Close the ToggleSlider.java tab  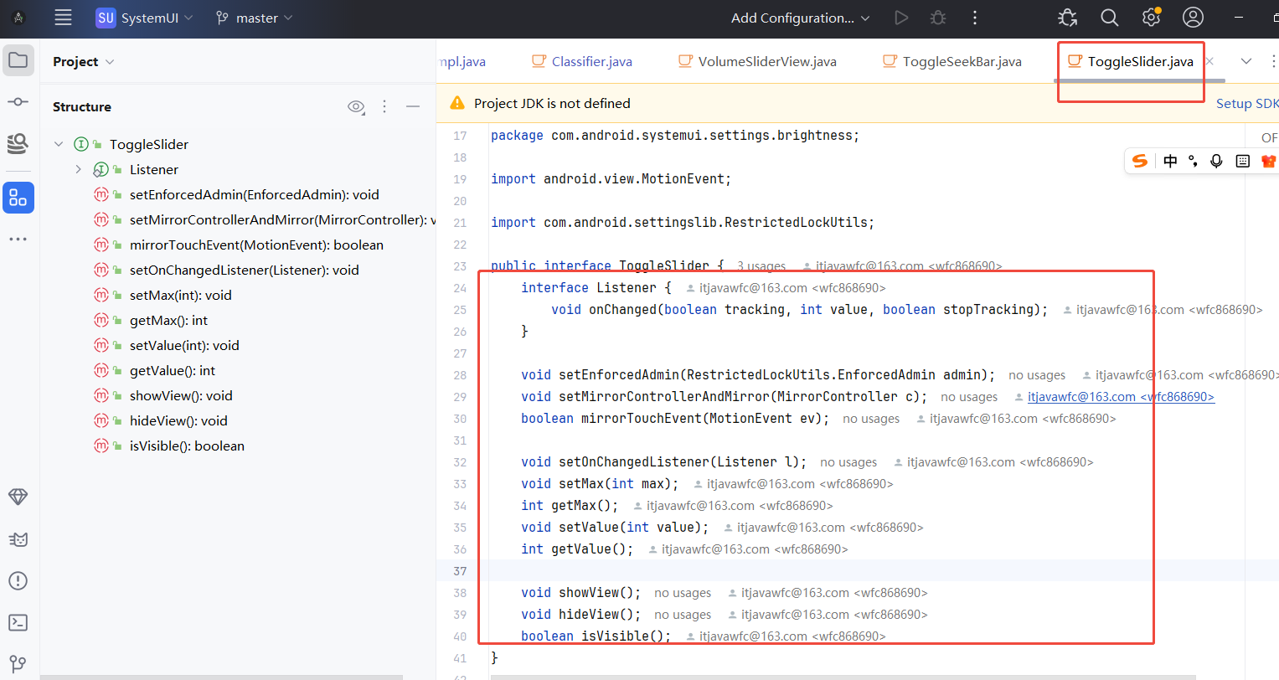(1209, 61)
